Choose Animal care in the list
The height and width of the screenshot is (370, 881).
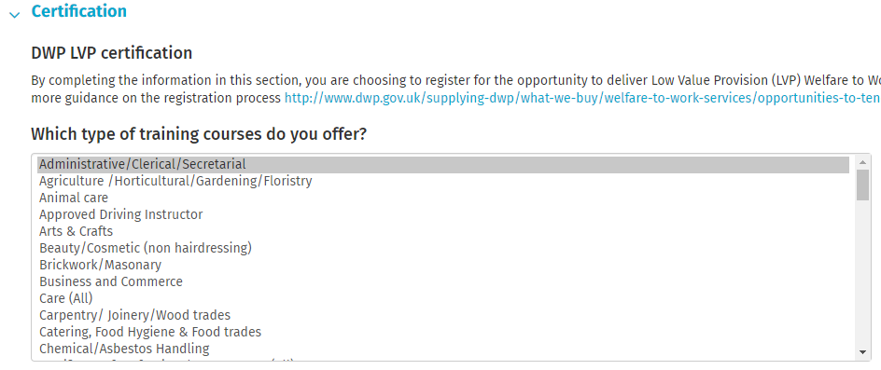click(443, 198)
